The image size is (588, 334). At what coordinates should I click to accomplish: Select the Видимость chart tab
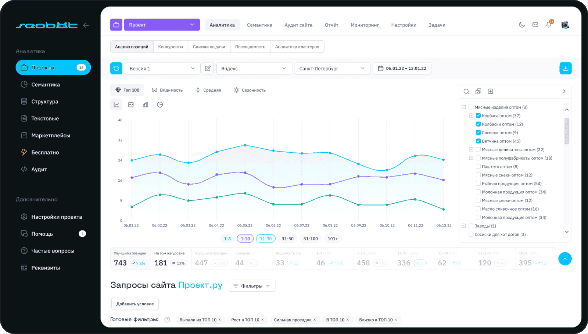point(167,90)
